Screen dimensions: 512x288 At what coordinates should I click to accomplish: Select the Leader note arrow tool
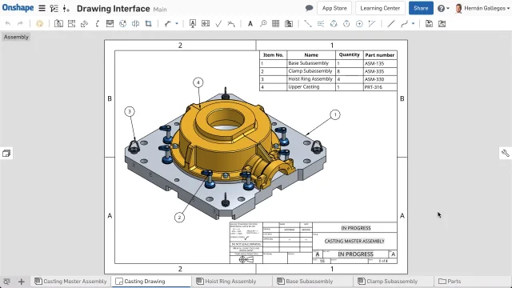[x=168, y=23]
